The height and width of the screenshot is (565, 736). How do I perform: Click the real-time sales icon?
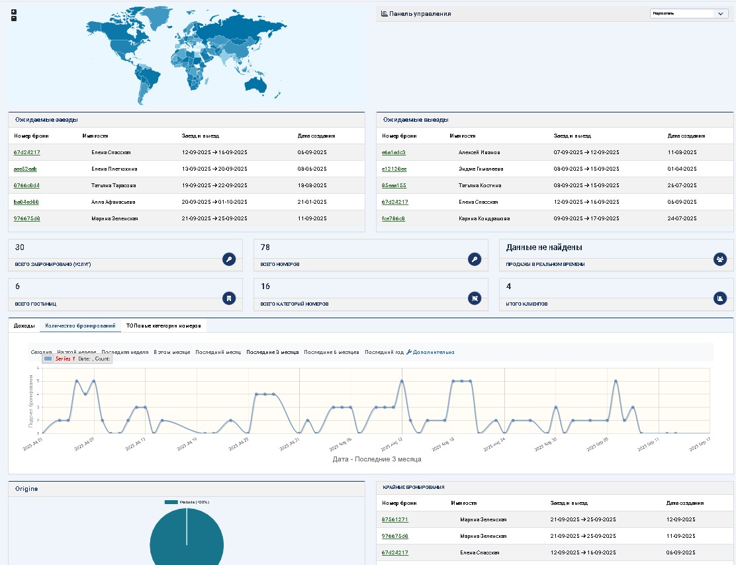719,259
